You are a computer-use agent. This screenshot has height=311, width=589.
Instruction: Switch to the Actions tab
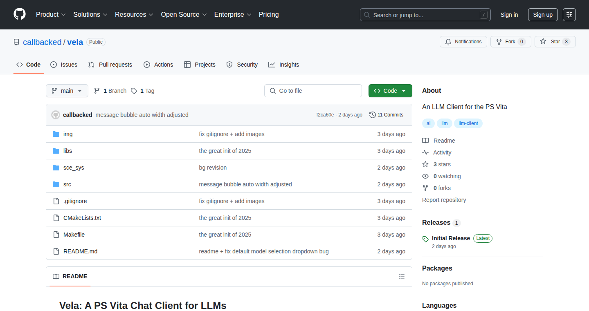pos(158,65)
